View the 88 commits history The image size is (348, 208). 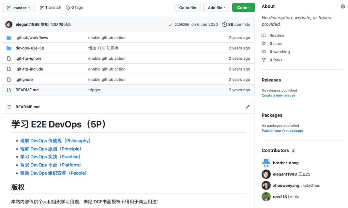[x=236, y=24]
